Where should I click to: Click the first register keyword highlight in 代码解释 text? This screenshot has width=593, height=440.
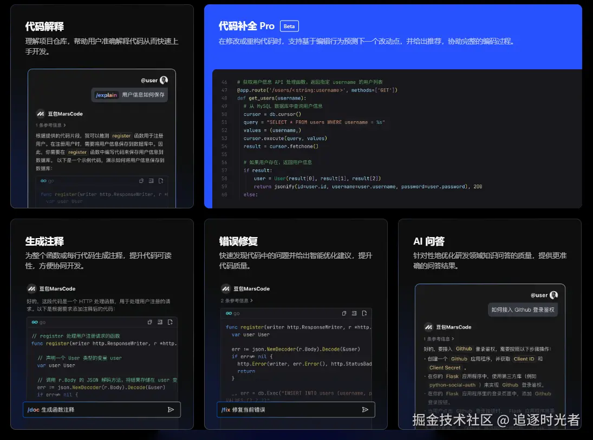tap(121, 136)
